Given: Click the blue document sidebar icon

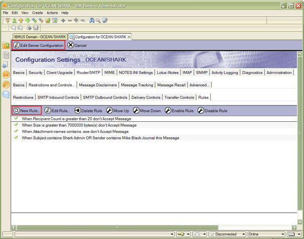Looking at the screenshot, I should click(5, 65).
